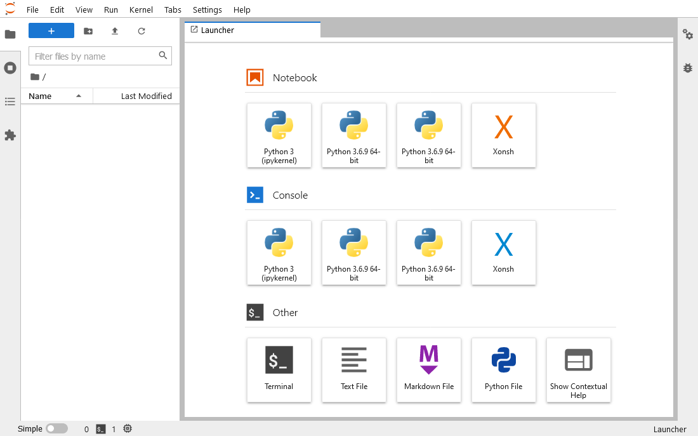Click the Upload Files arrow icon

coord(115,30)
